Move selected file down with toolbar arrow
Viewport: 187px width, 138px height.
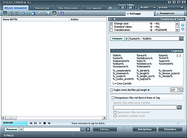pos(23,13)
